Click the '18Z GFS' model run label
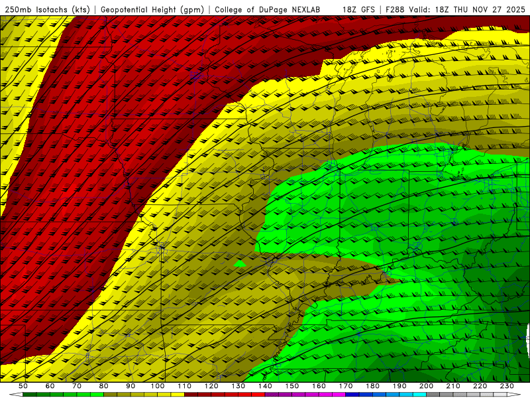This screenshot has width=530, height=398. pyautogui.click(x=358, y=10)
